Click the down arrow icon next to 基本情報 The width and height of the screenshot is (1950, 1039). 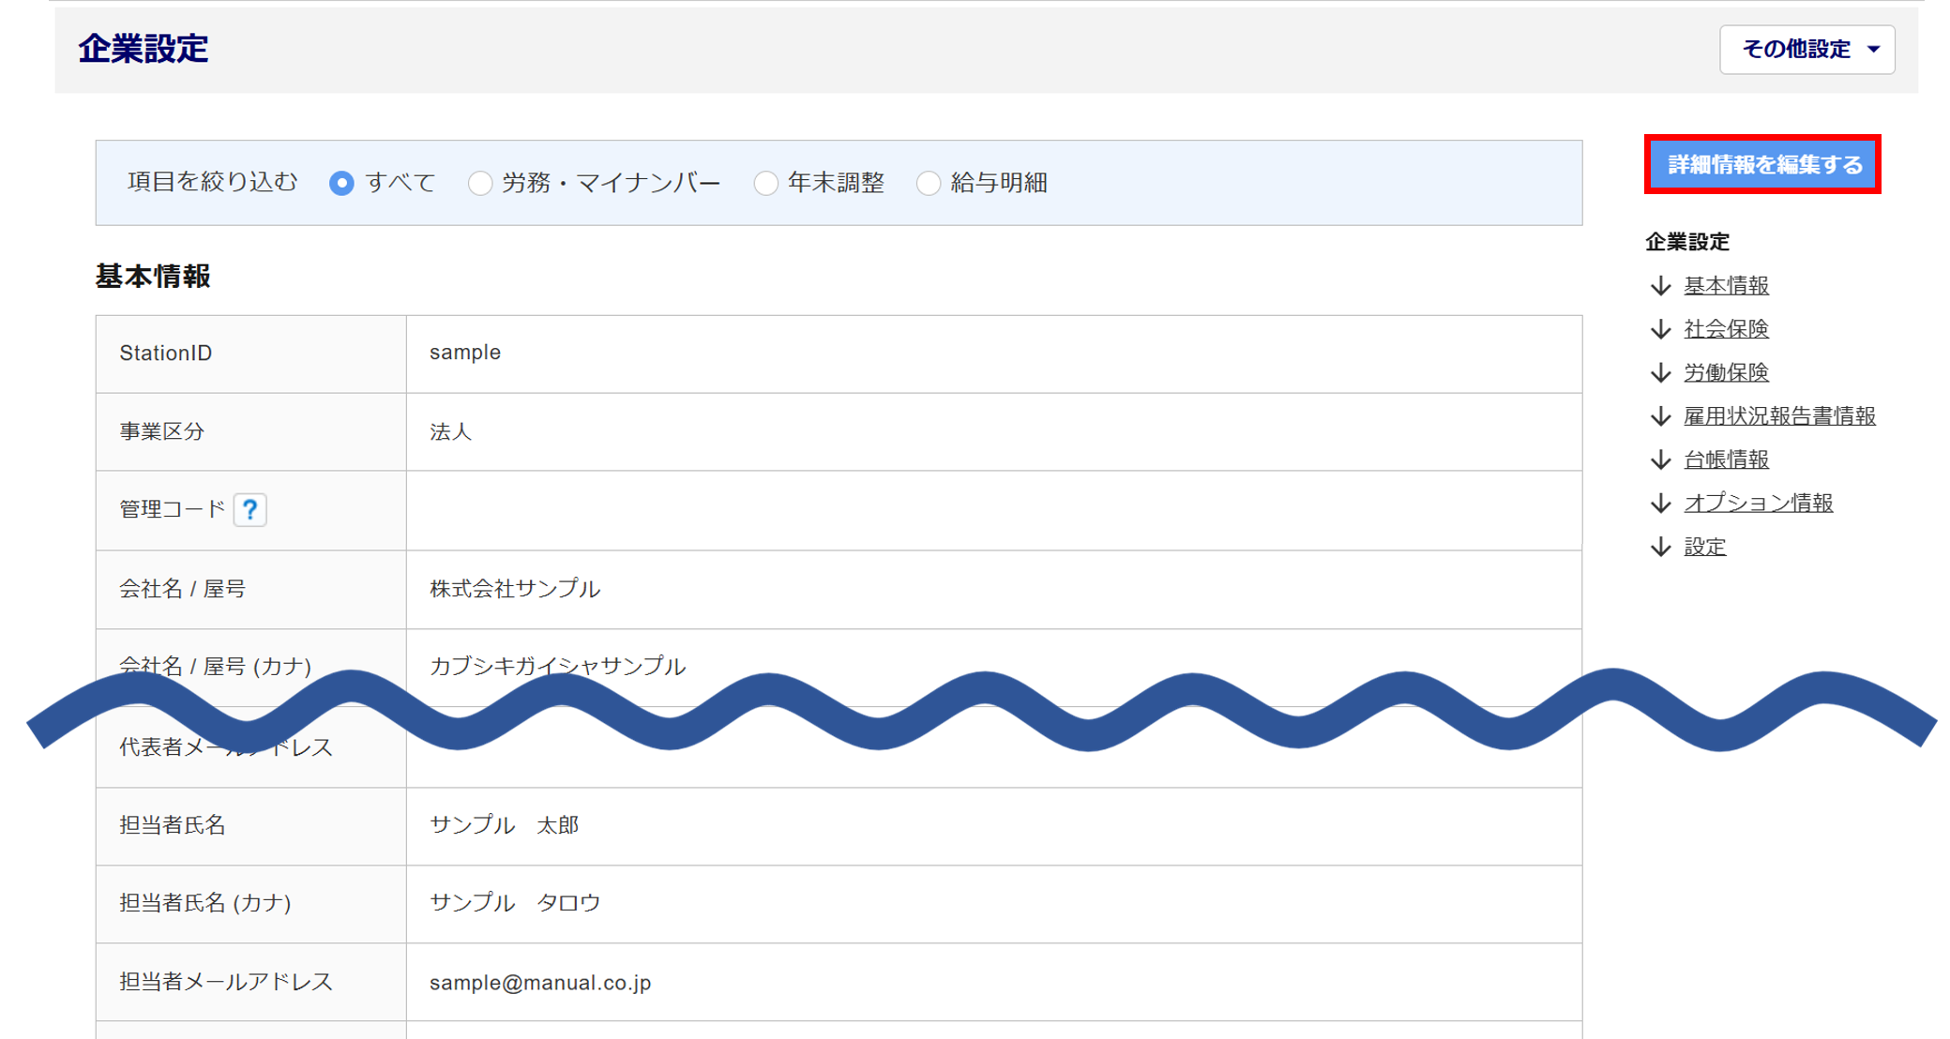1660,285
